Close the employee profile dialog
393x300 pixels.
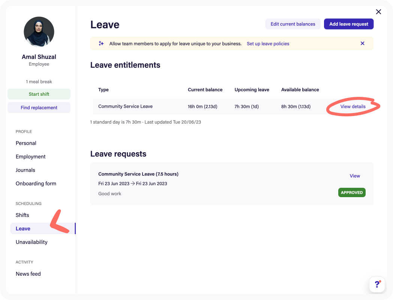click(x=378, y=12)
